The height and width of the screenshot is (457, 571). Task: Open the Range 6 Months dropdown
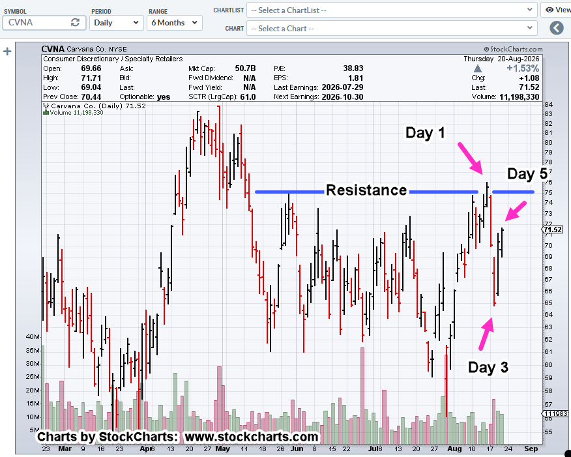pyautogui.click(x=175, y=23)
